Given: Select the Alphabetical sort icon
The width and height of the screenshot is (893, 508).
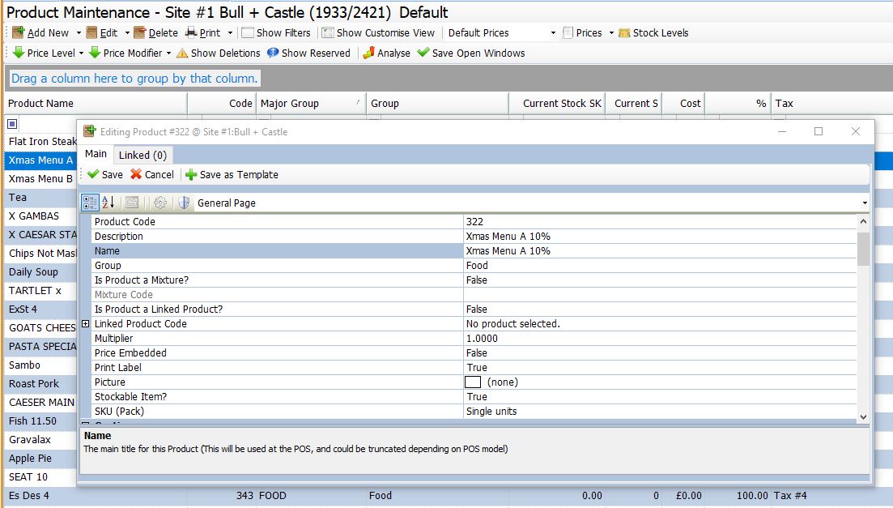Looking at the screenshot, I should pos(108,203).
